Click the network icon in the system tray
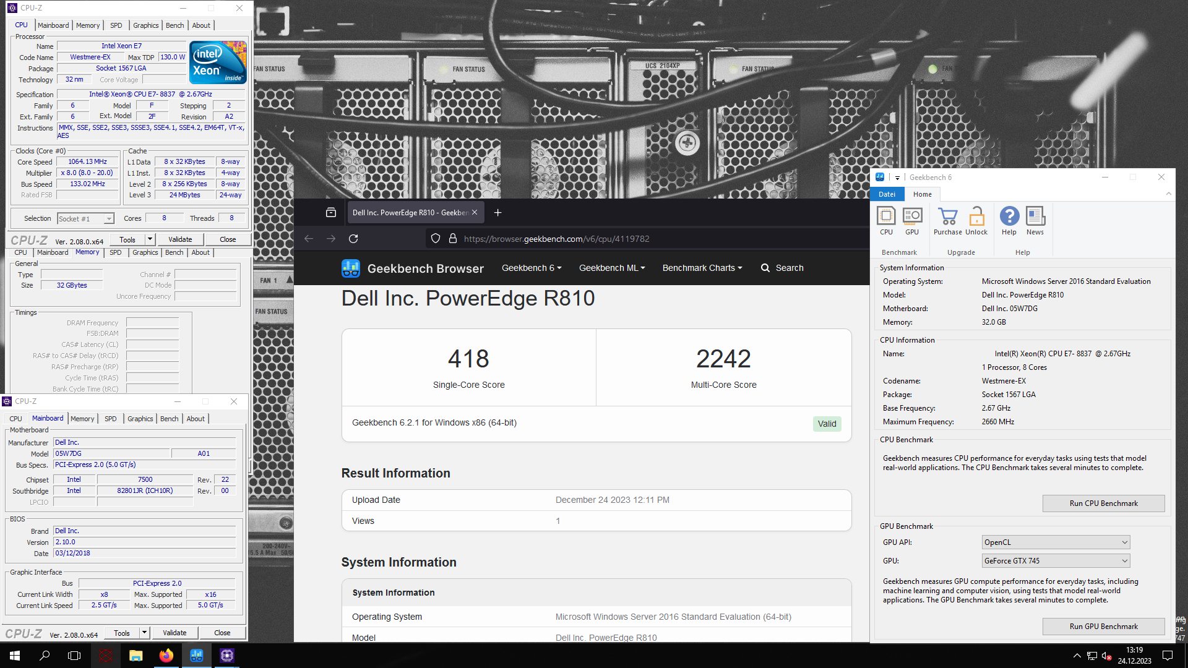The image size is (1188, 668). (1092, 656)
